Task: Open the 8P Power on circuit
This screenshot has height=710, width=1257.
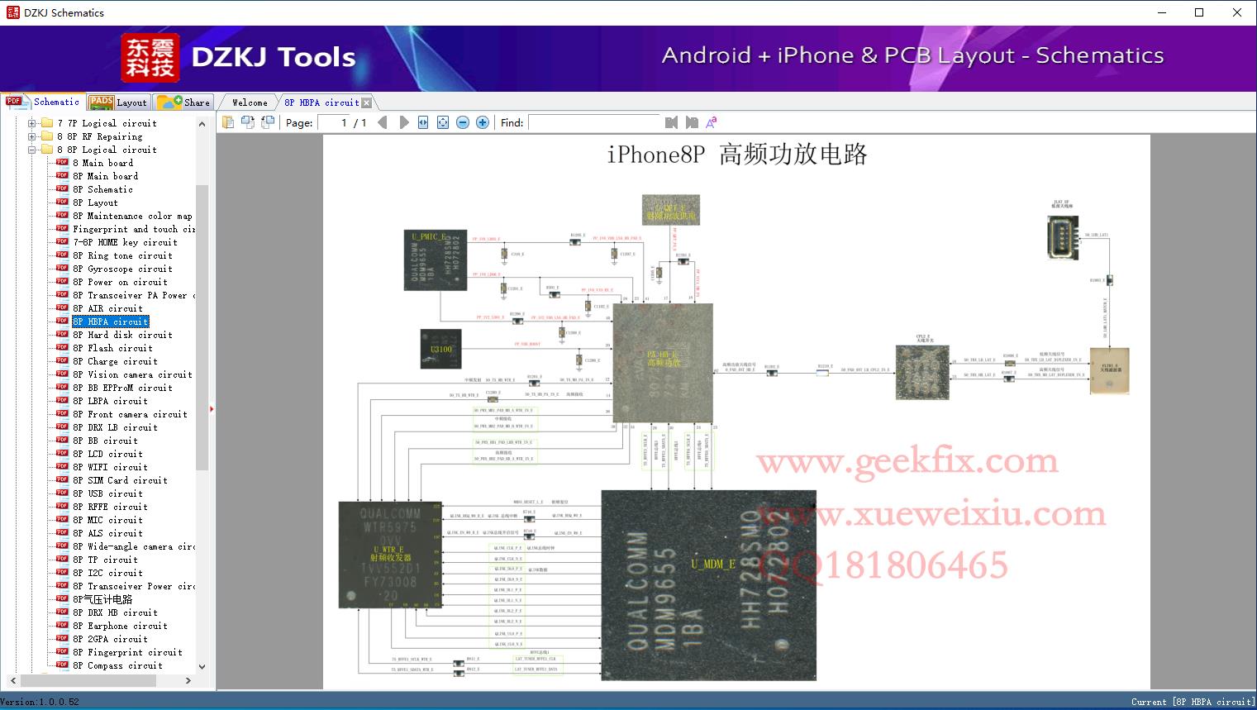Action: pyautogui.click(x=120, y=282)
